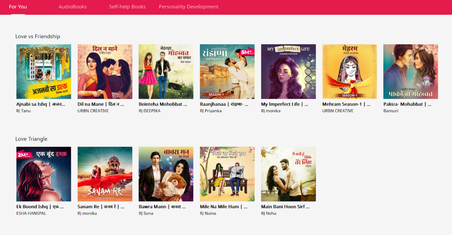
Task: Select the Ek Boond Ishq cover
Action: [44, 174]
